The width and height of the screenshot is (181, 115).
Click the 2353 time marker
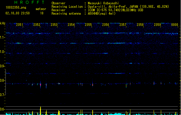pyautogui.click(x=54, y=25)
